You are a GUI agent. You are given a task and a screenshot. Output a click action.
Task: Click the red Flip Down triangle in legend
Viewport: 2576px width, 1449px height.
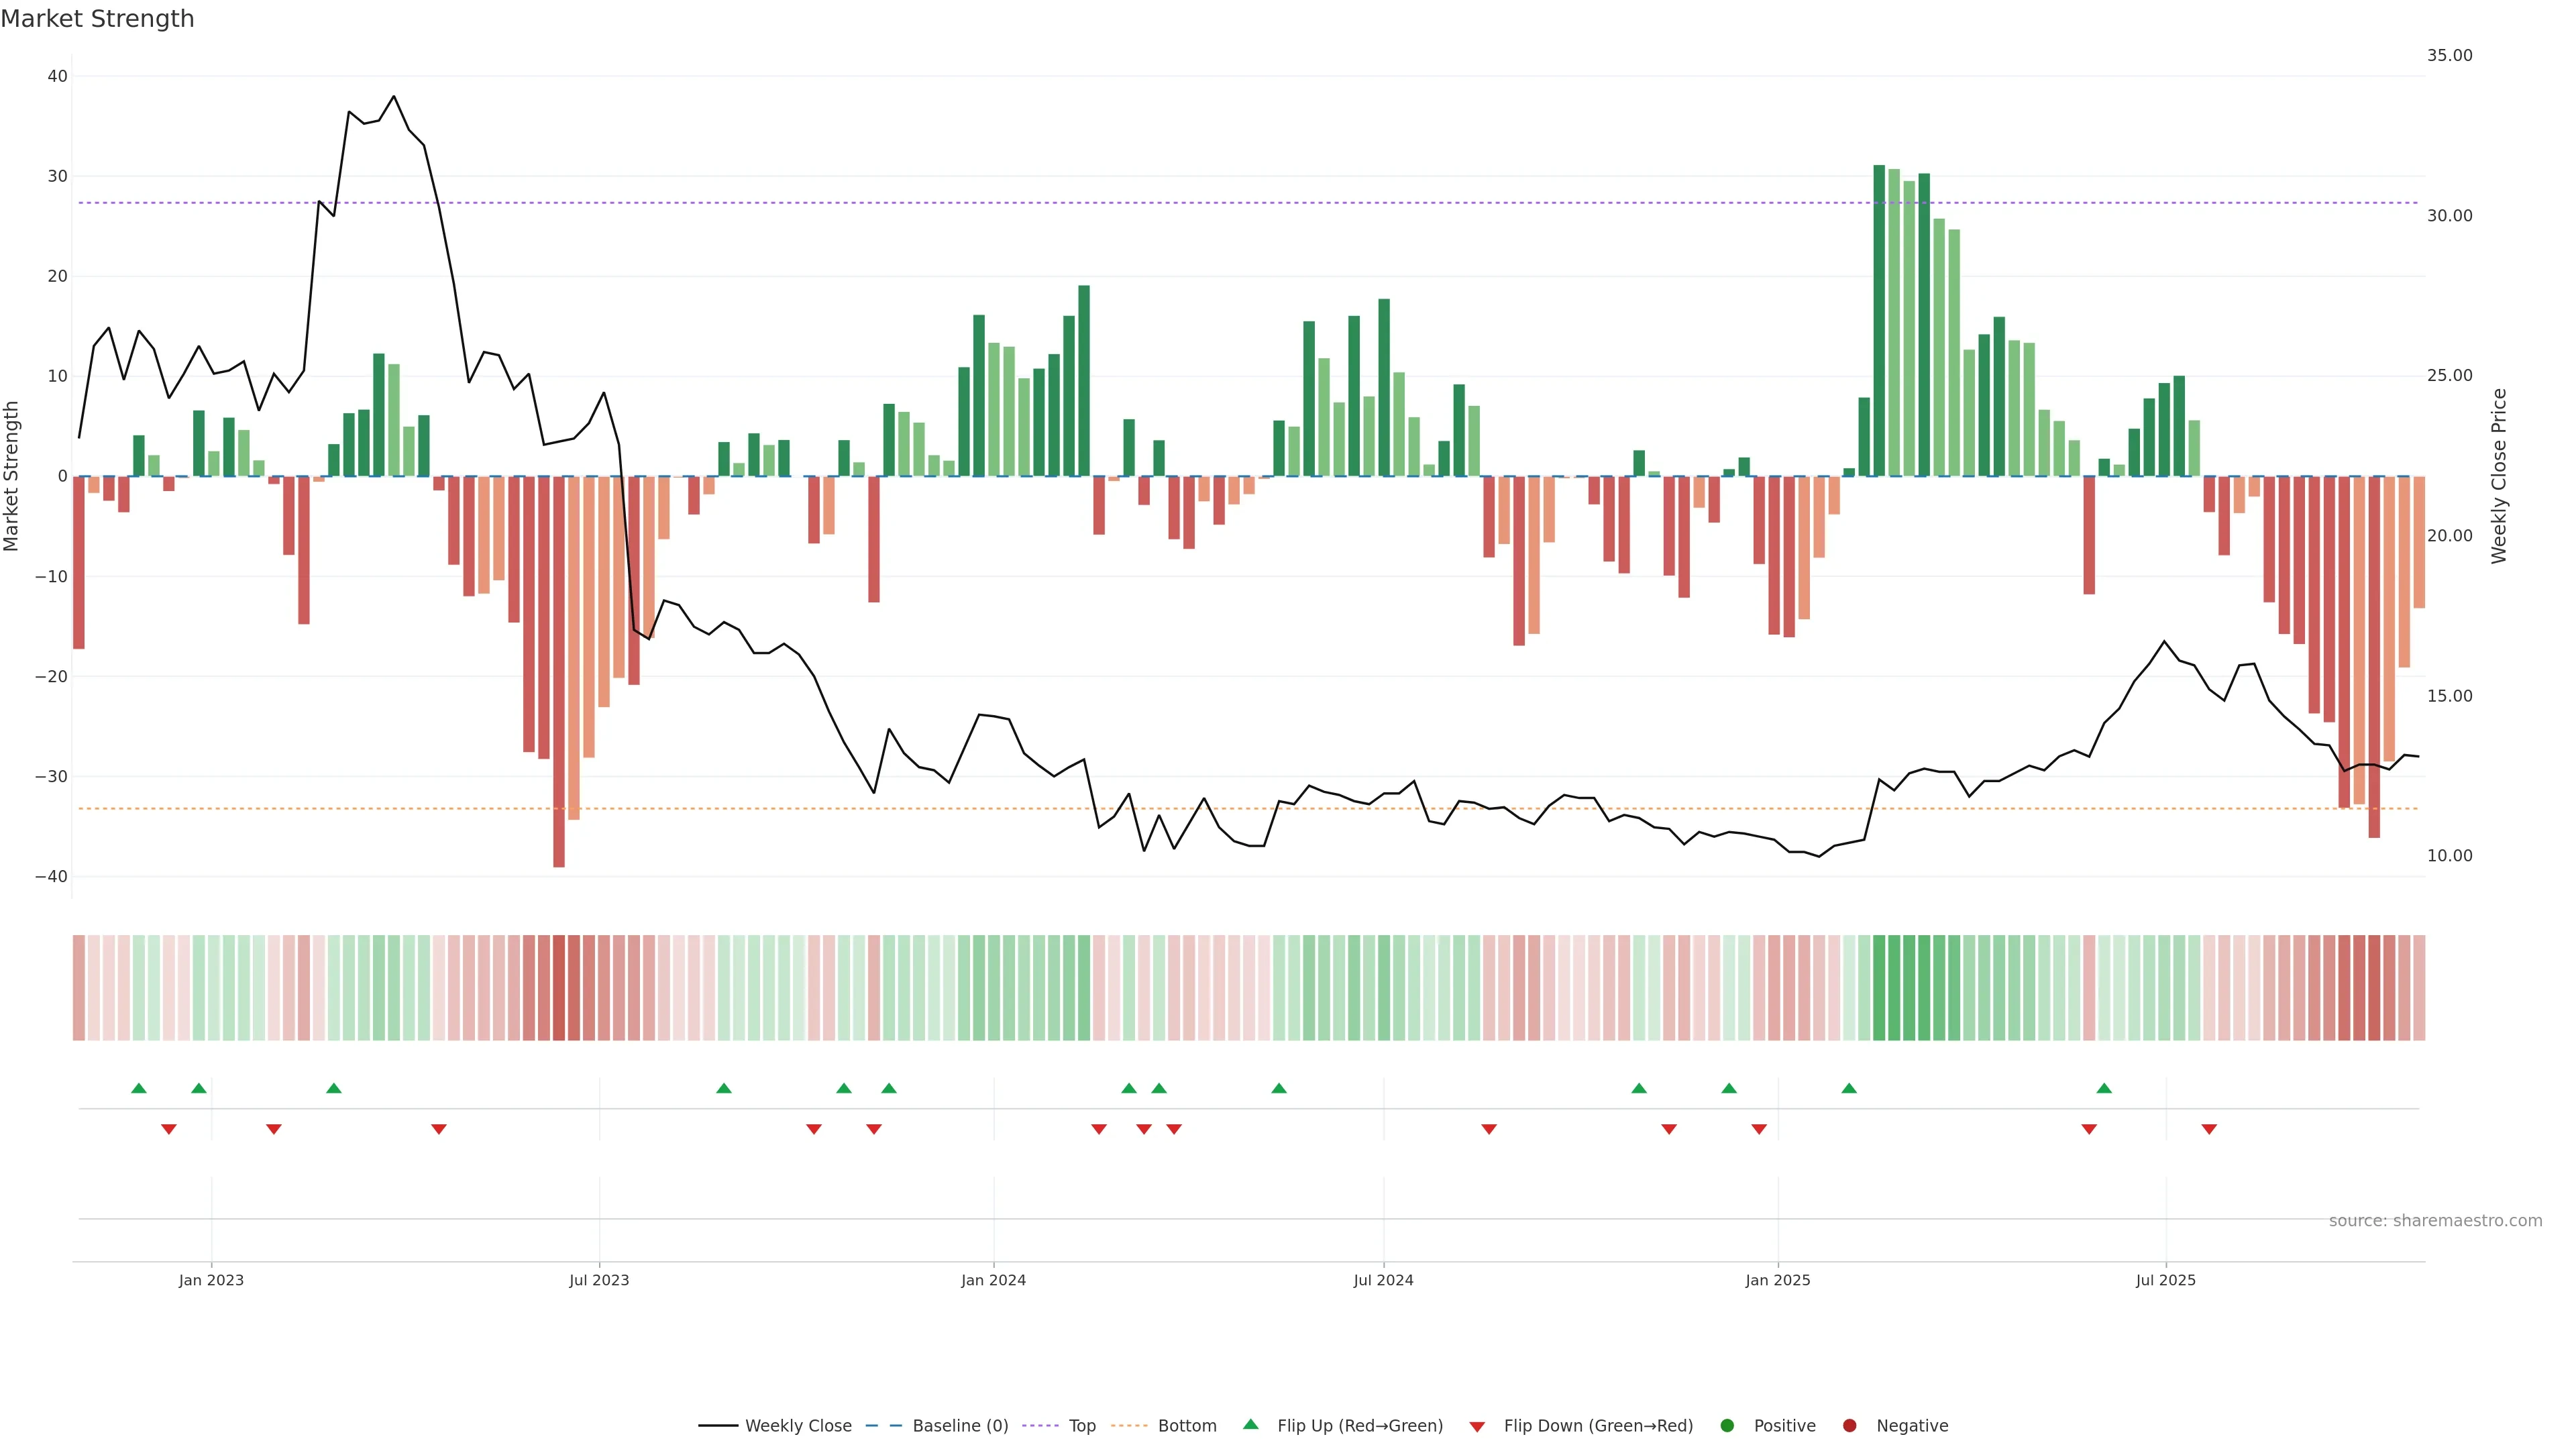point(1477,1427)
